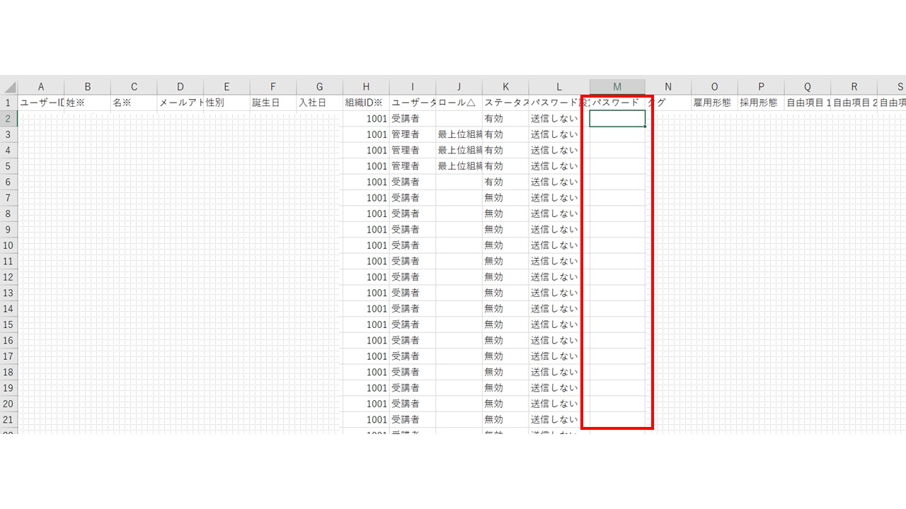Select row 21 header
Image resolution: width=906 pixels, height=509 pixels.
point(8,419)
